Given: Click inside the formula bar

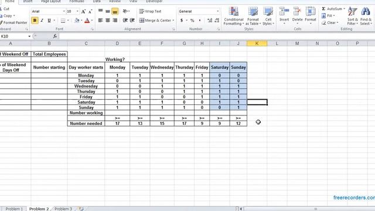Looking at the screenshot, I should pyautogui.click(x=216, y=36).
